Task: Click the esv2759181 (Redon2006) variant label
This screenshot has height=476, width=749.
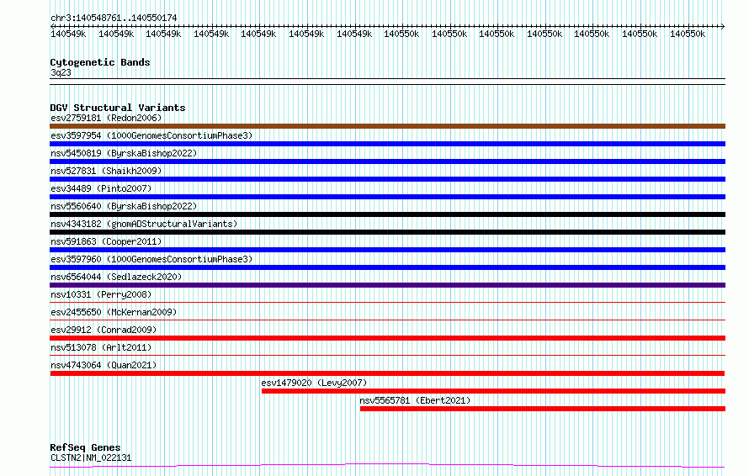Action: pos(106,118)
